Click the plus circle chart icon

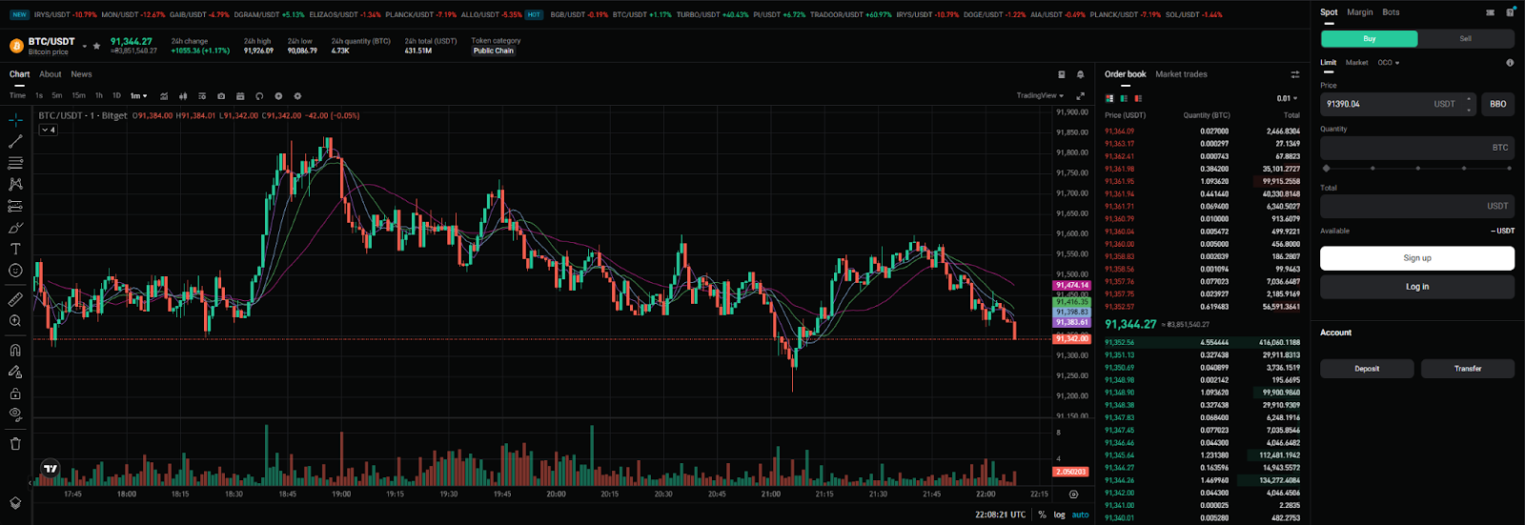pyautogui.click(x=278, y=95)
